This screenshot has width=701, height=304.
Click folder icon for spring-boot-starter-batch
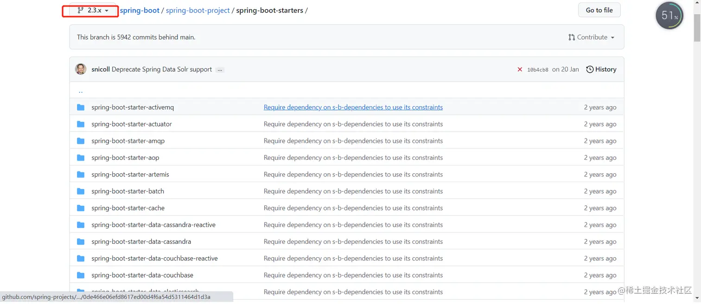[81, 191]
